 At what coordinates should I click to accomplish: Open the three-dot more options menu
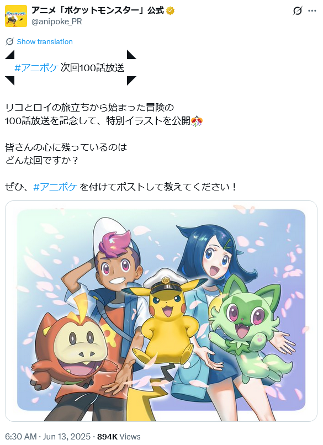pyautogui.click(x=312, y=11)
